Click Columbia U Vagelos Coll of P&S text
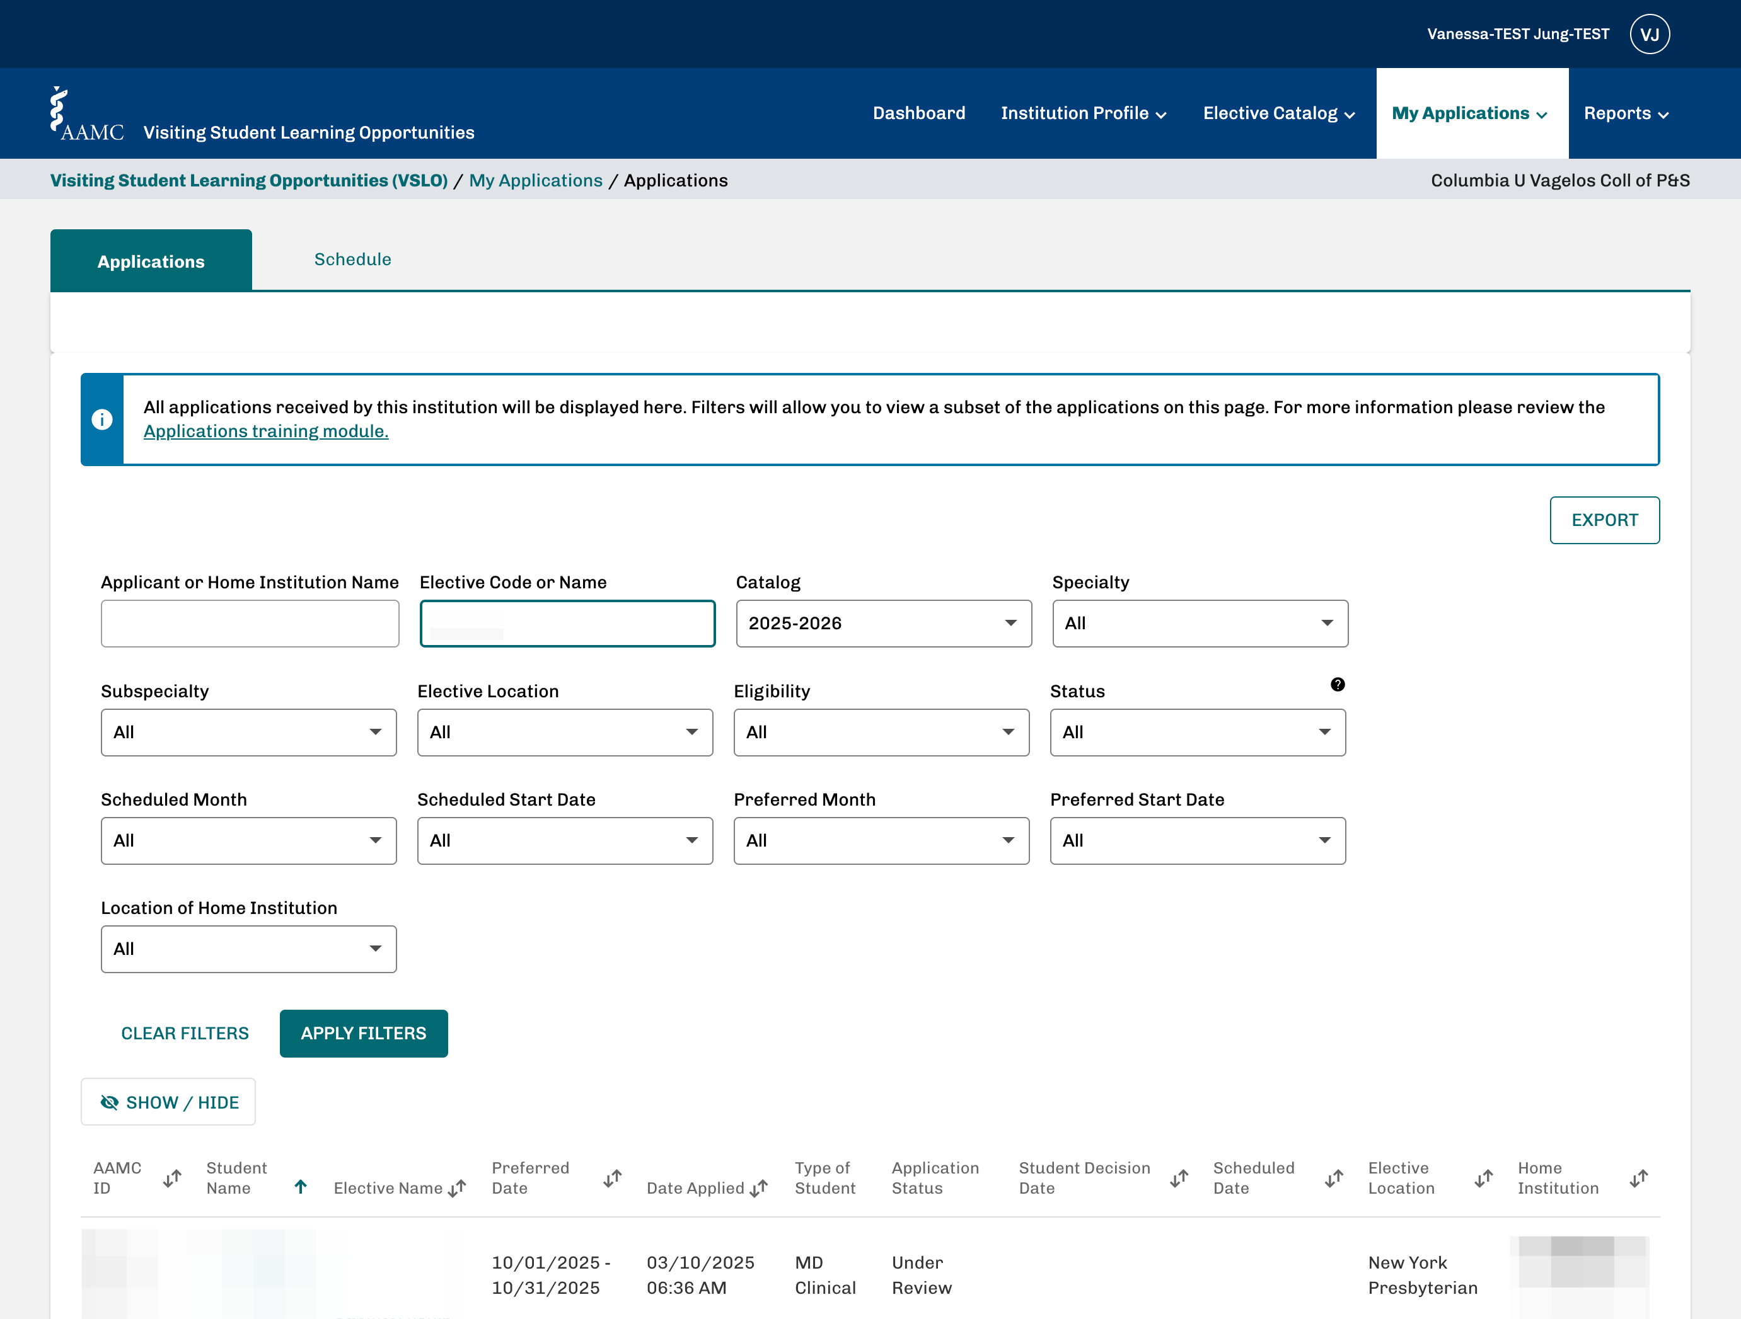 [1560, 180]
